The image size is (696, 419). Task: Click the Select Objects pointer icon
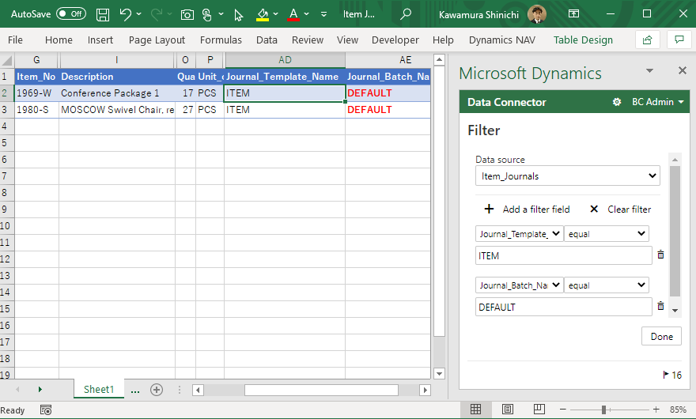[x=238, y=15]
